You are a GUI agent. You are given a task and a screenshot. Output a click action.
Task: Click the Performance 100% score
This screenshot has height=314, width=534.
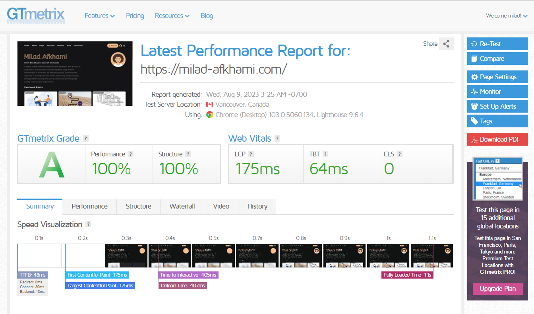(111, 169)
